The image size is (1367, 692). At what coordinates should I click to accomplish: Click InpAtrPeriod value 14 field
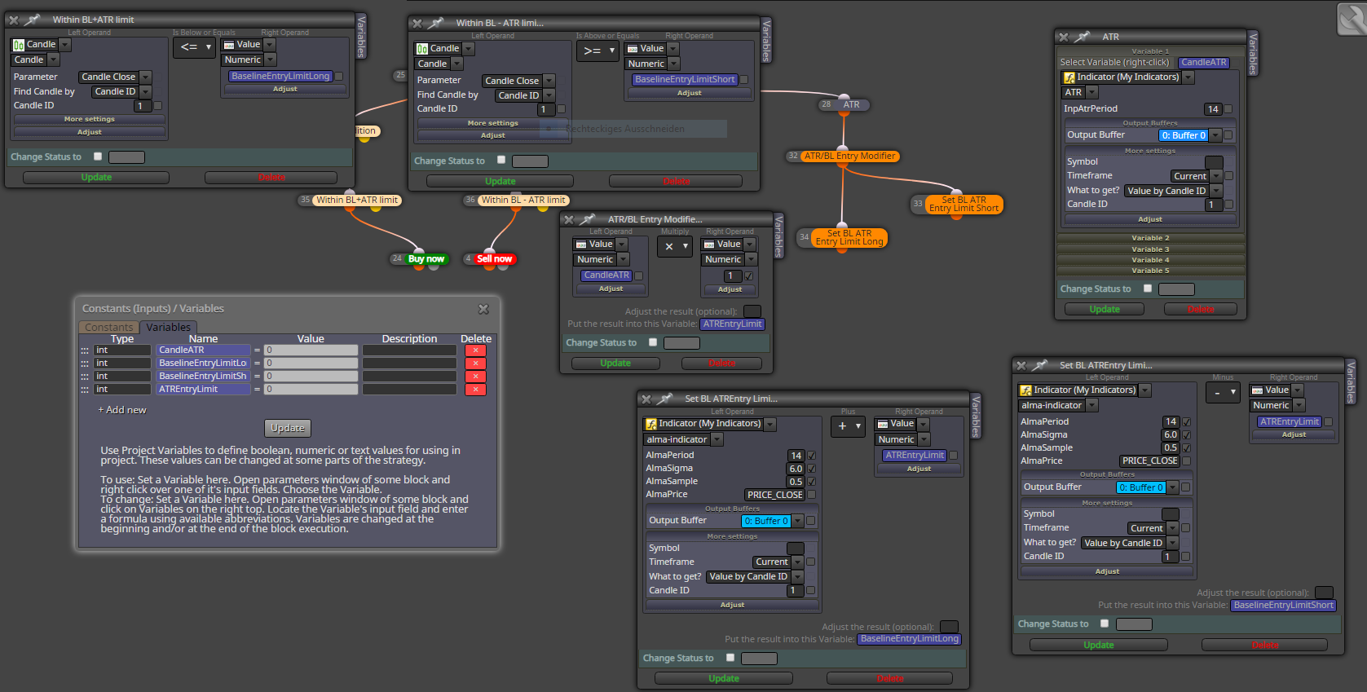[x=1213, y=109]
